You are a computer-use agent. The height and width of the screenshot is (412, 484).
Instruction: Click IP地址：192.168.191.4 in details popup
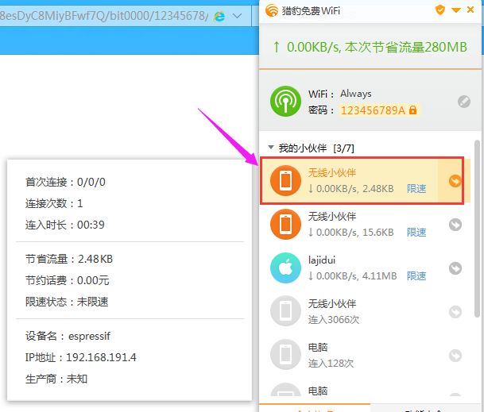coord(80,357)
